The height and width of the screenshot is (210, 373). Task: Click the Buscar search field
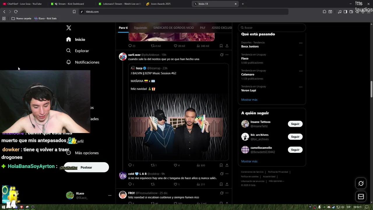tap(272, 28)
